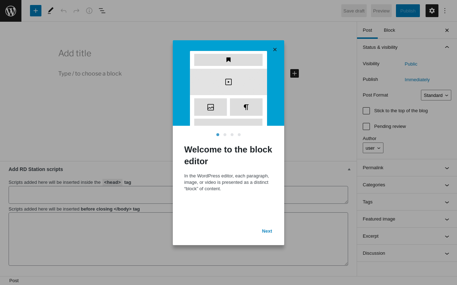This screenshot has width=457, height=285.
Task: Click the paragraph pilcrow icon in illustration
Action: (x=246, y=107)
